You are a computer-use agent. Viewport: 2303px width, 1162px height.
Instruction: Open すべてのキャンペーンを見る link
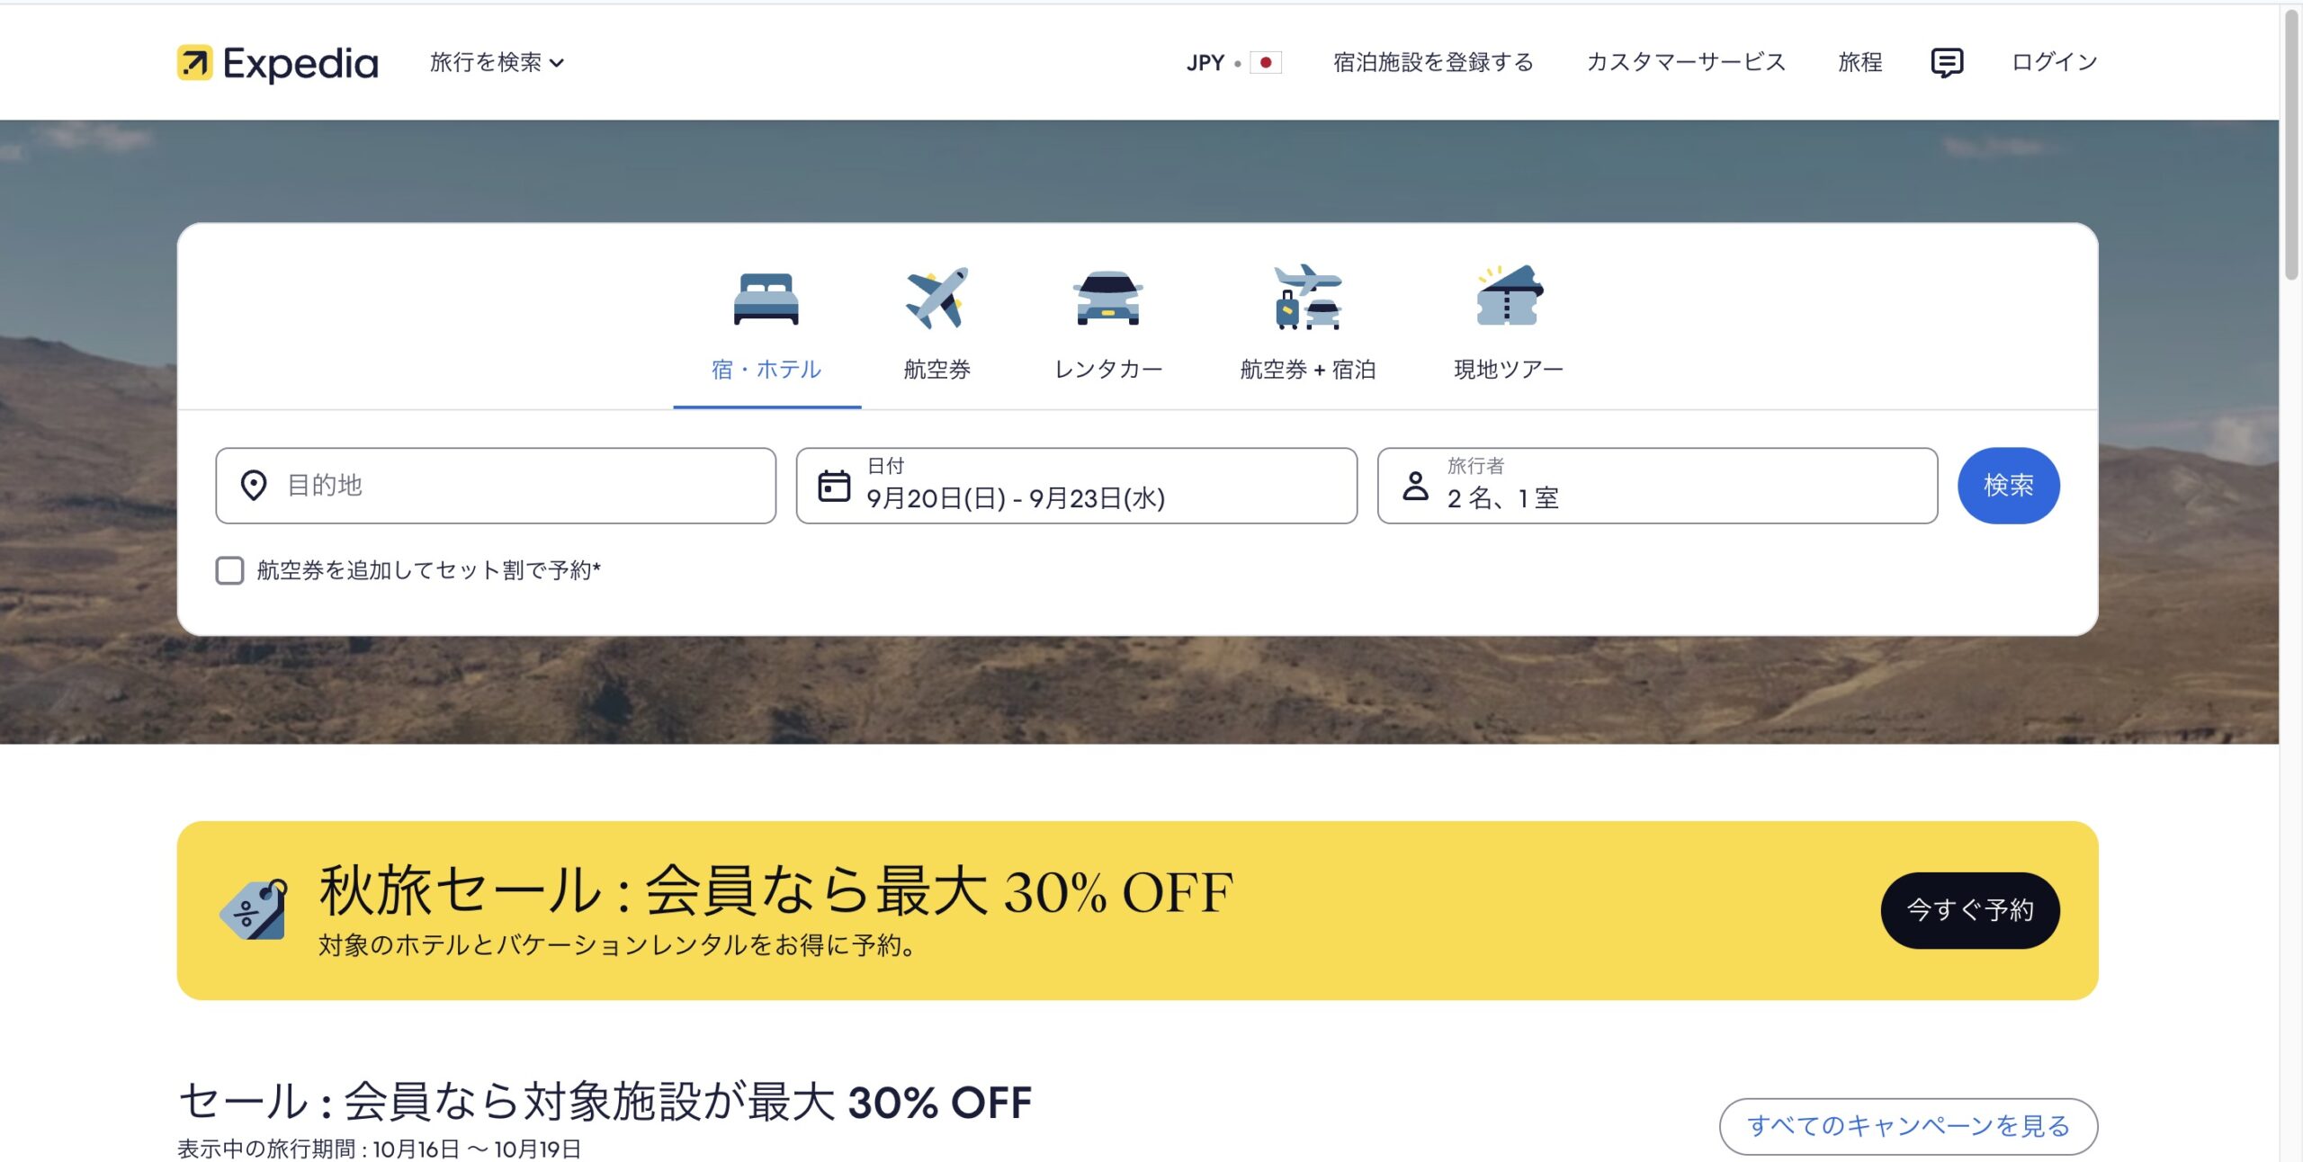click(1908, 1126)
